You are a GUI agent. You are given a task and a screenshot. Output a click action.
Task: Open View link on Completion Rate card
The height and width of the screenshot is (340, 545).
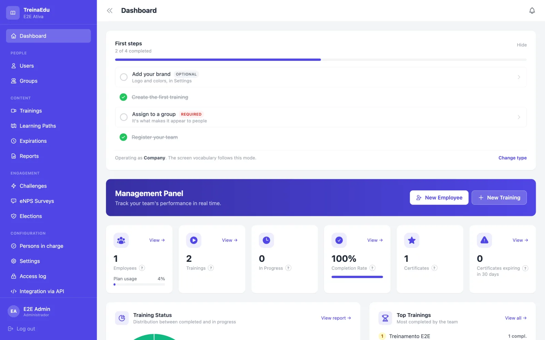pos(375,240)
